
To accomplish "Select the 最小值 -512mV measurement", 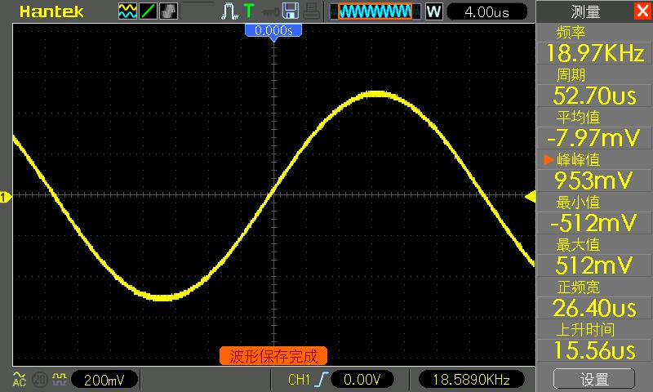I will click(x=594, y=215).
